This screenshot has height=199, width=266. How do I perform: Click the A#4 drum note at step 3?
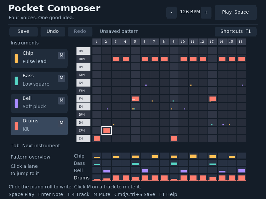[116, 59]
